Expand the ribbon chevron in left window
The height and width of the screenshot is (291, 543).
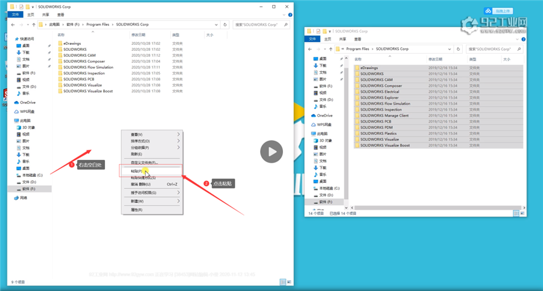284,15
